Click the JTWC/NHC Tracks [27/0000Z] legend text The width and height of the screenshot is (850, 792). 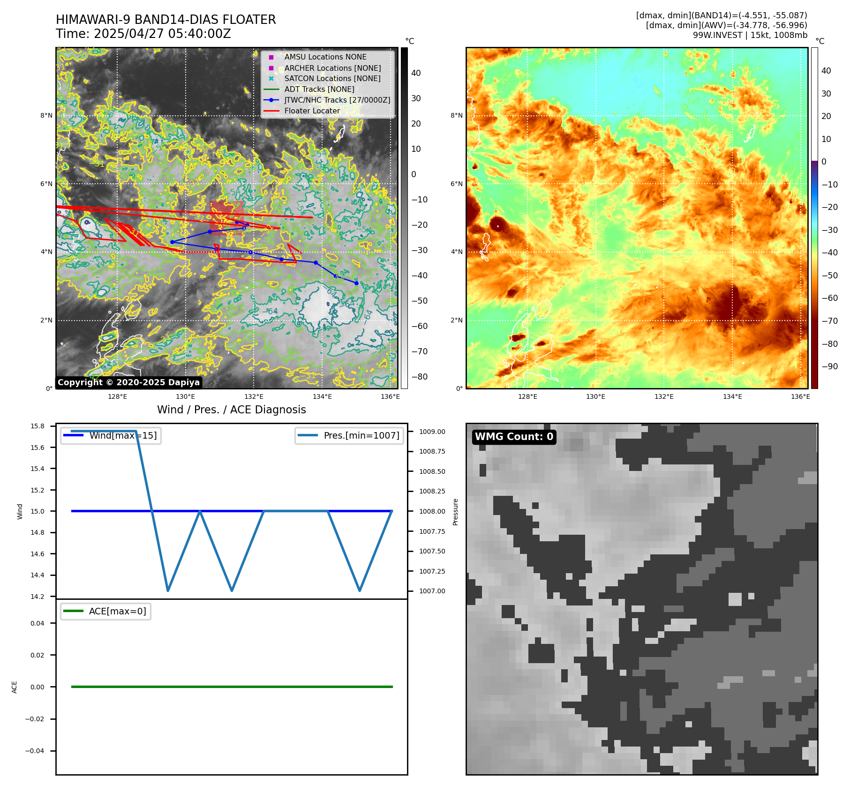(x=338, y=100)
